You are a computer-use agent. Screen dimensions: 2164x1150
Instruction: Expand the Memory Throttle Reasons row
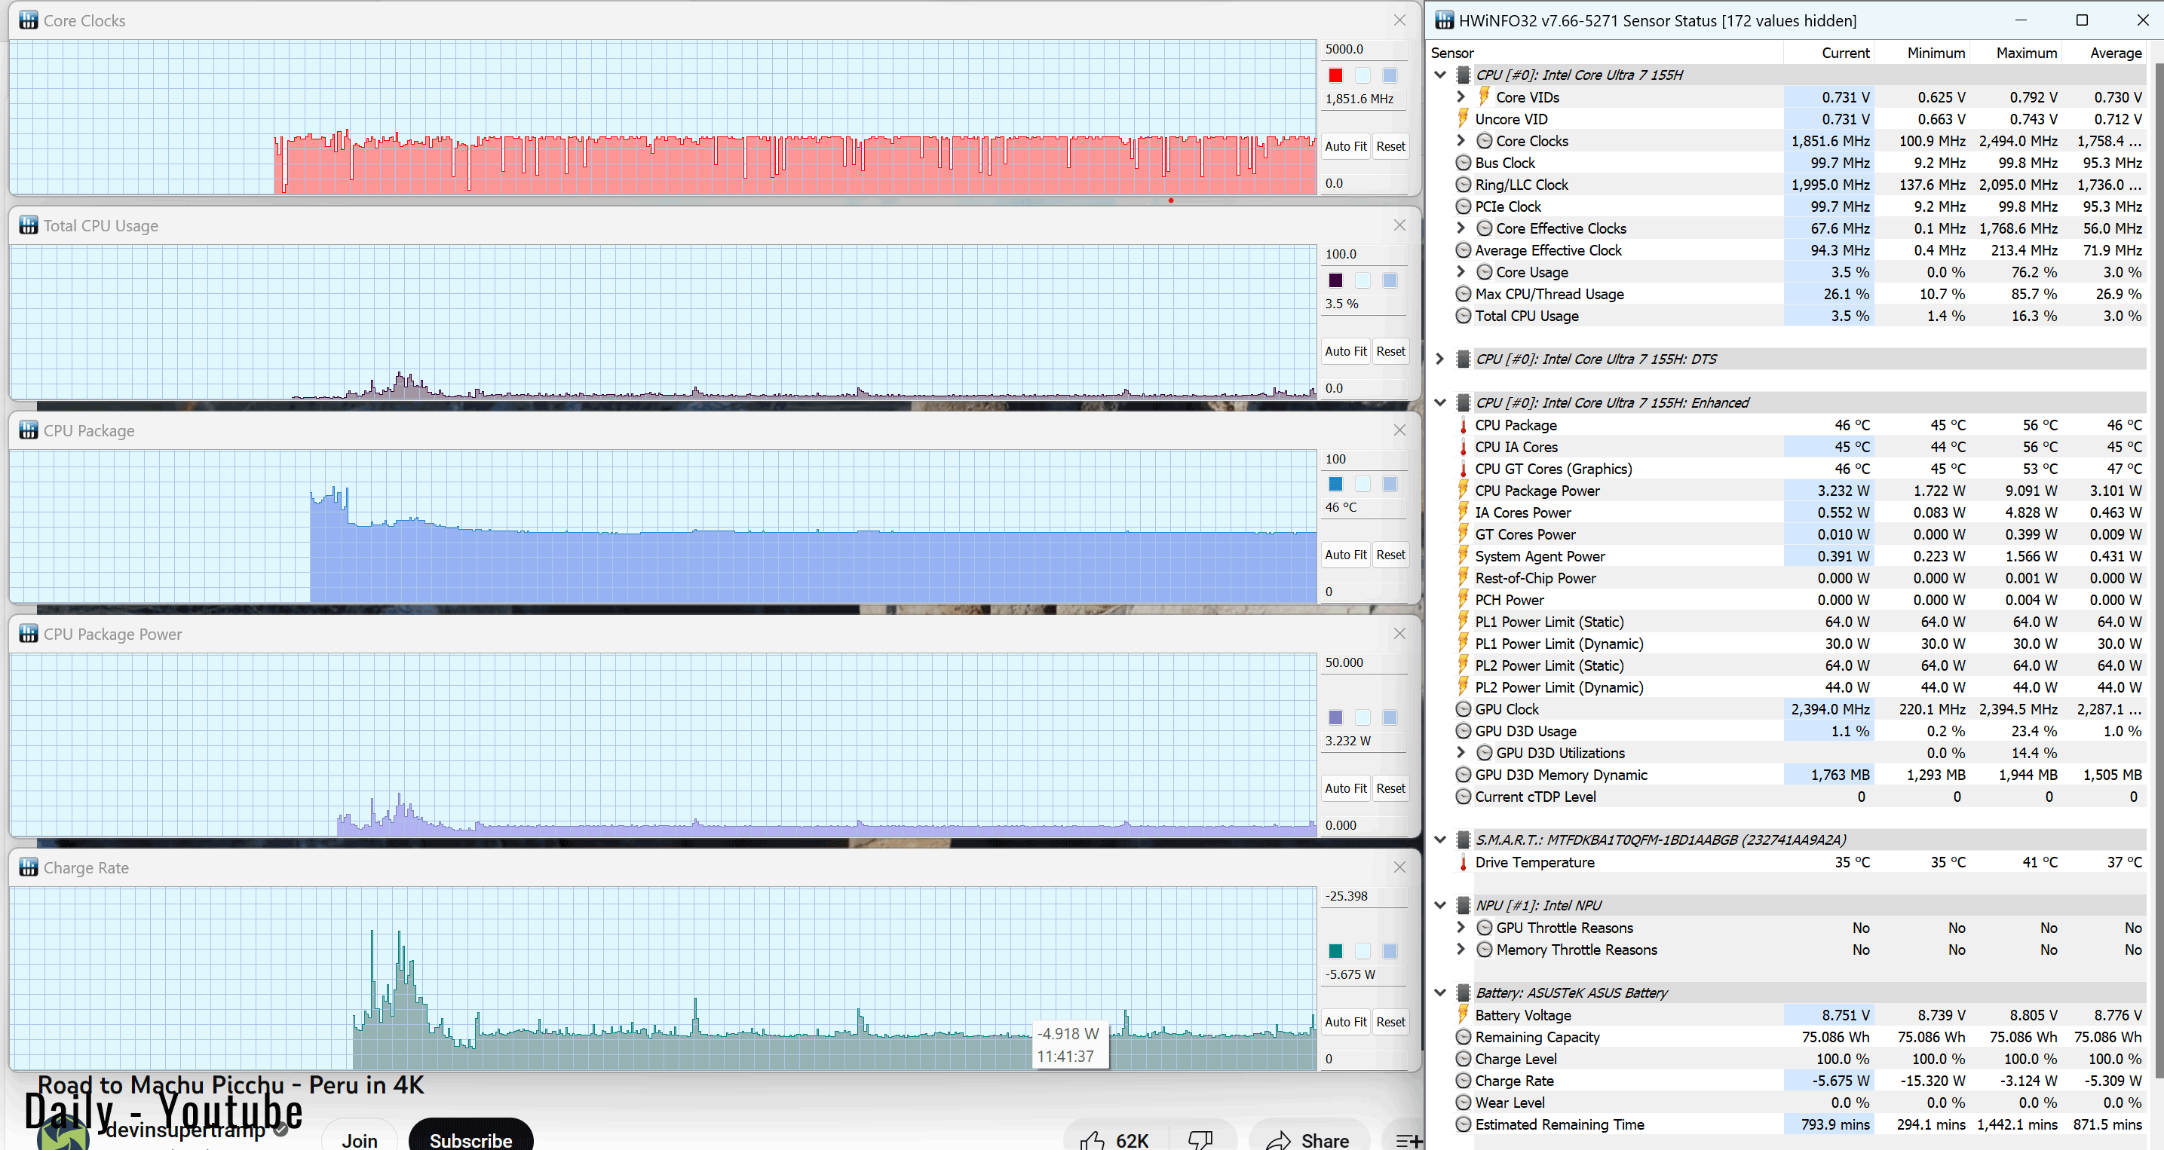point(1461,949)
